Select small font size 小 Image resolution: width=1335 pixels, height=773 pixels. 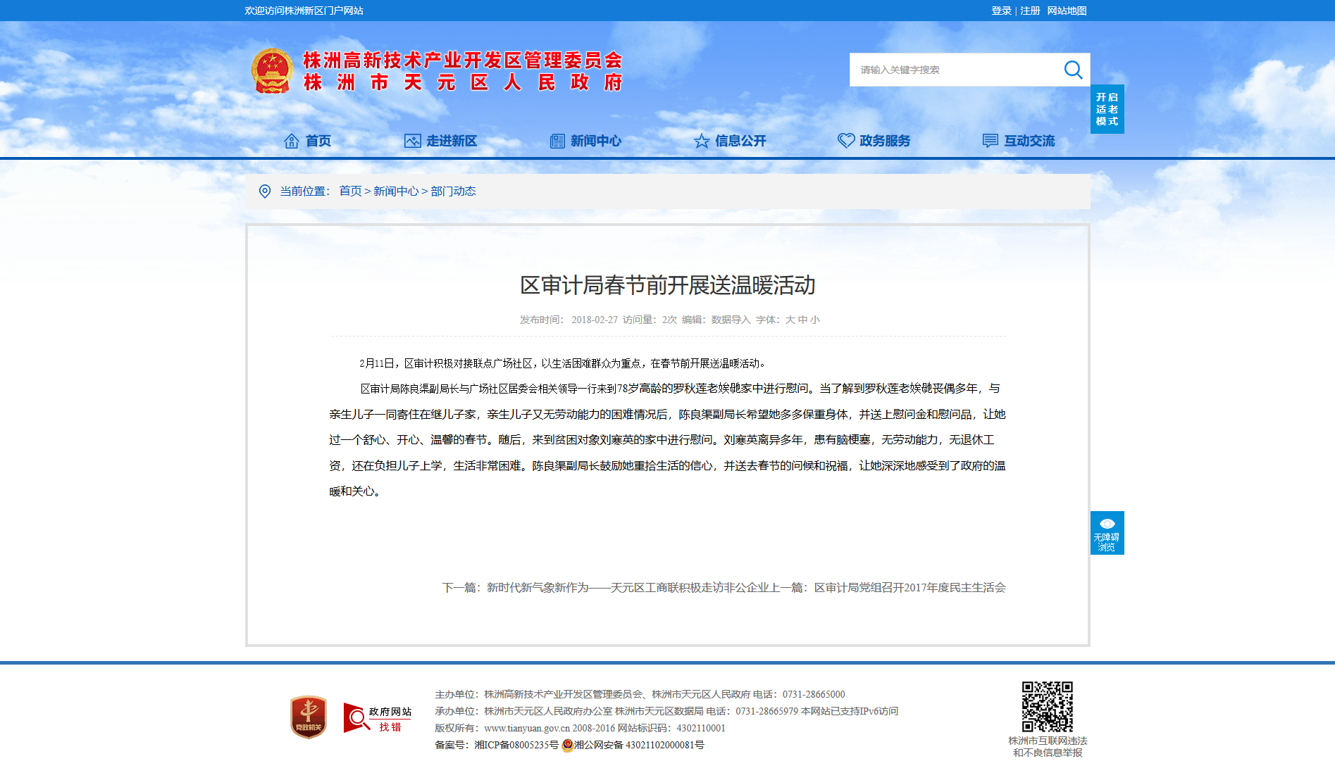tap(815, 320)
